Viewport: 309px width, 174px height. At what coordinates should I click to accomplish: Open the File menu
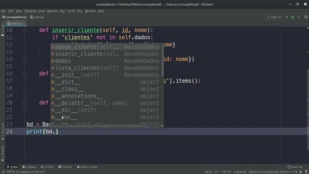tap(3, 11)
